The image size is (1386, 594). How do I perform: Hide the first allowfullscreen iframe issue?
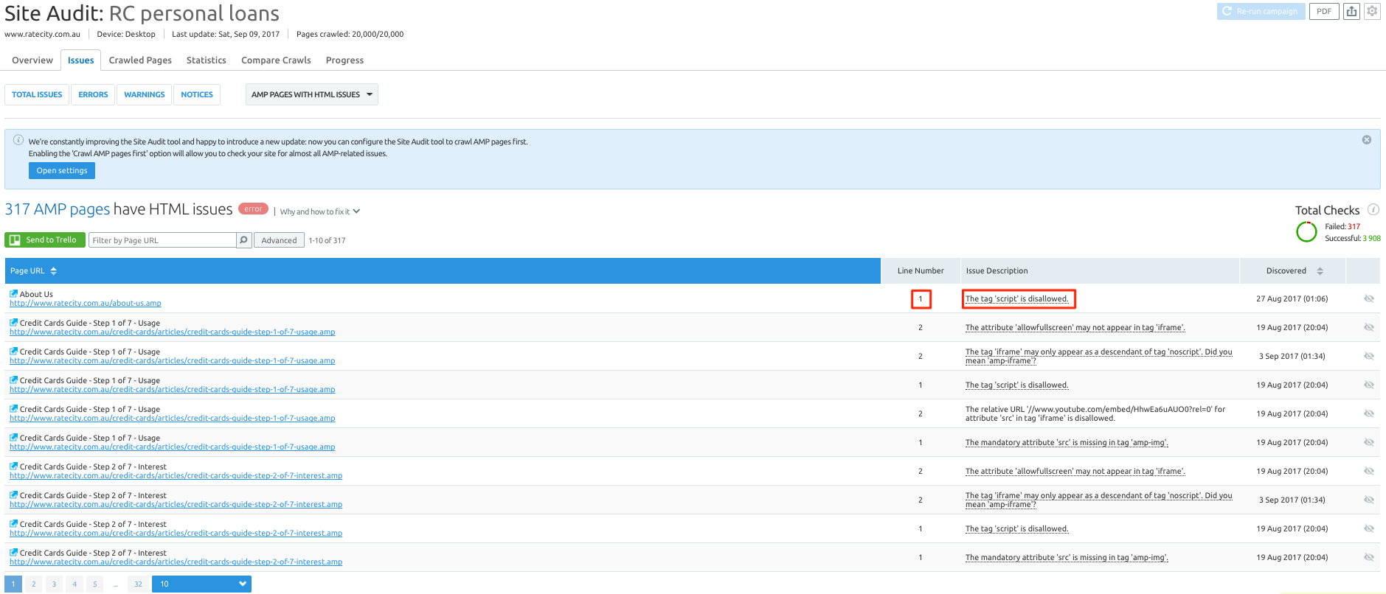1368,327
